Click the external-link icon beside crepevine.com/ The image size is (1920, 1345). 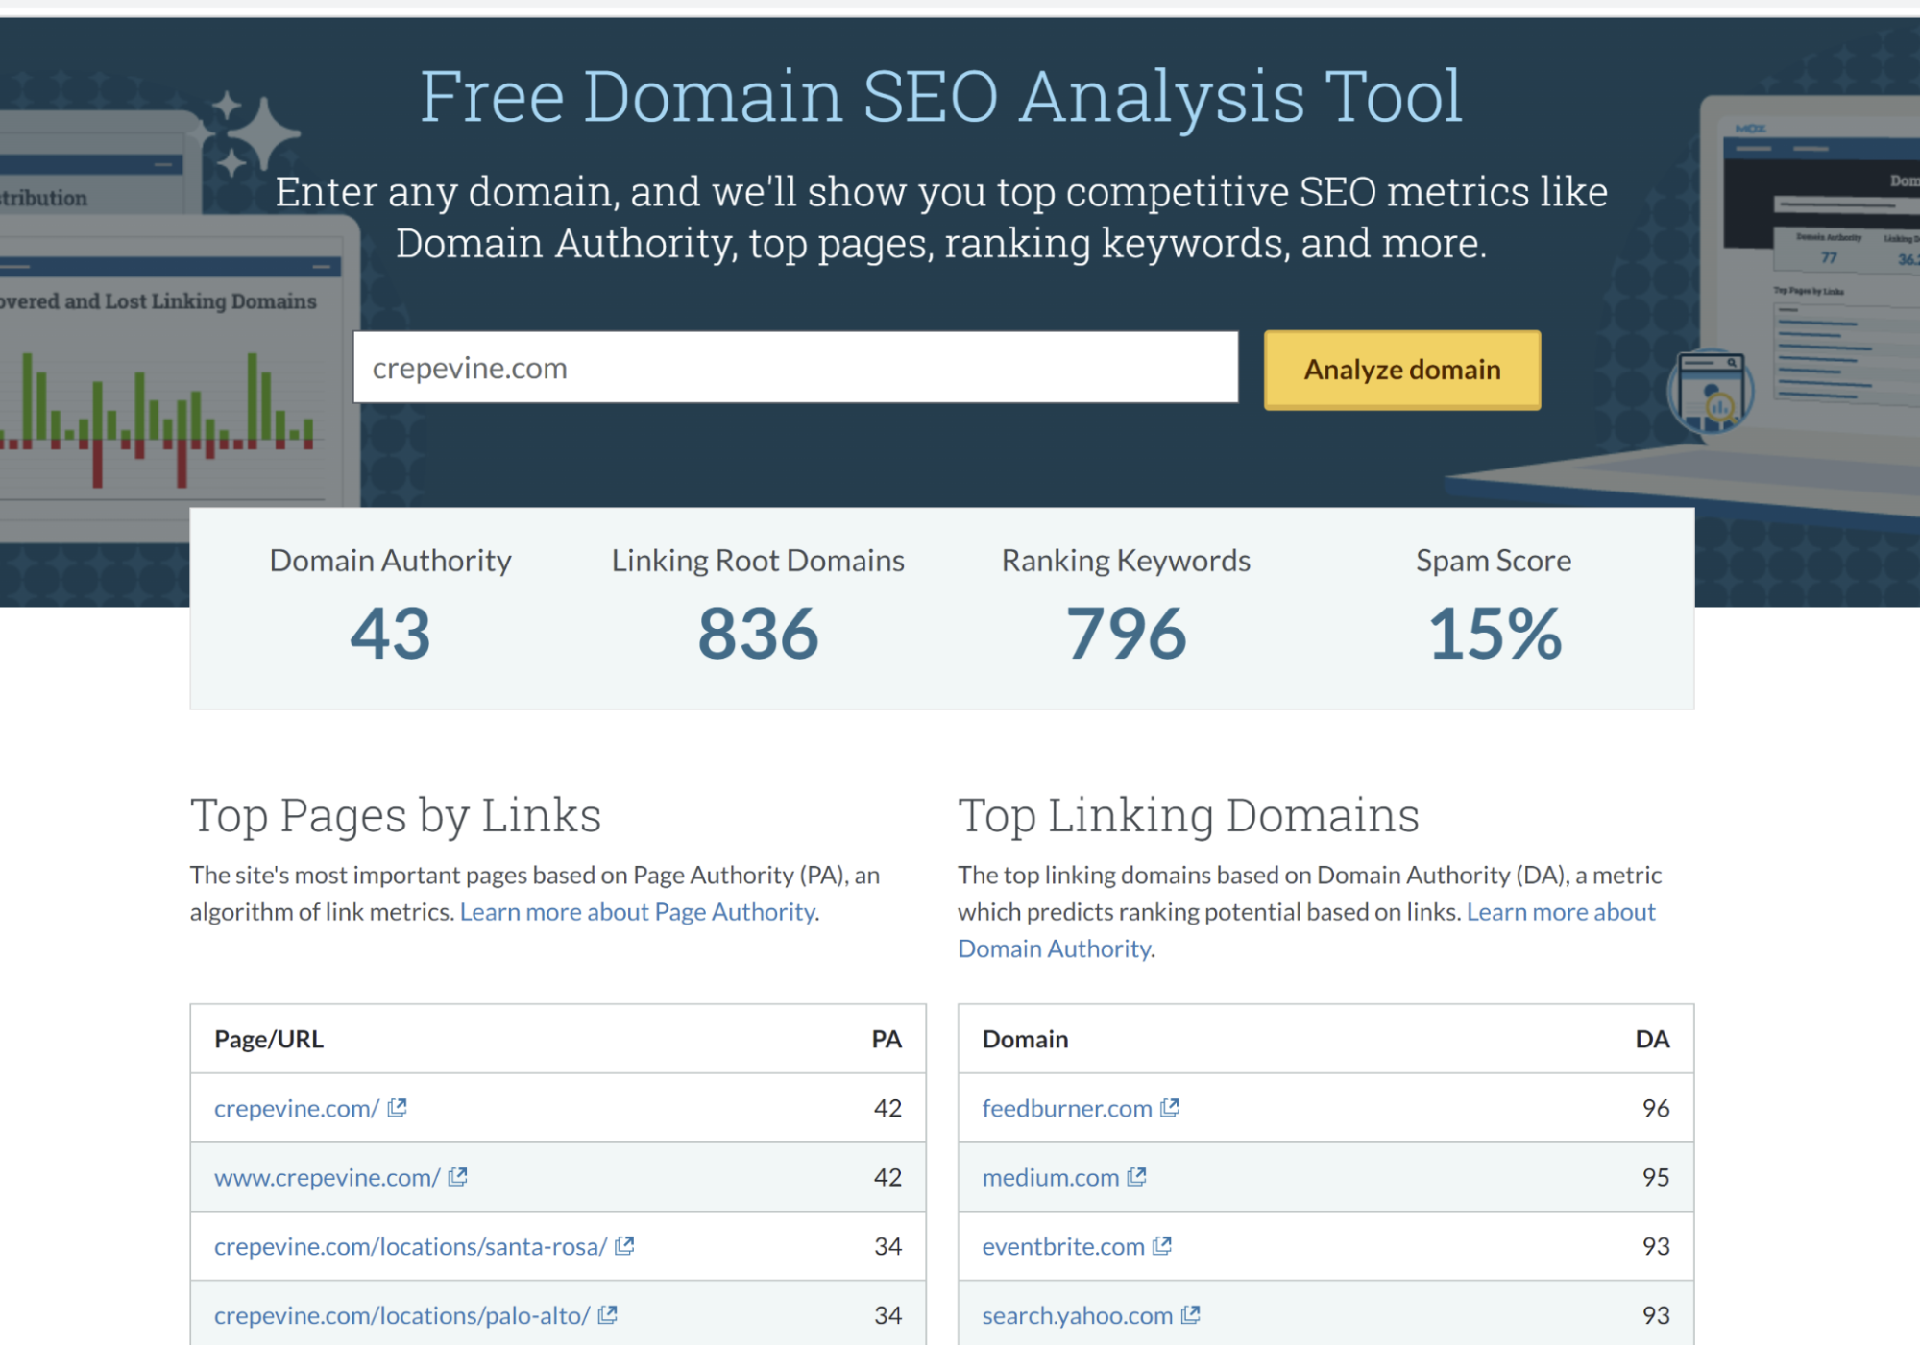coord(397,1108)
